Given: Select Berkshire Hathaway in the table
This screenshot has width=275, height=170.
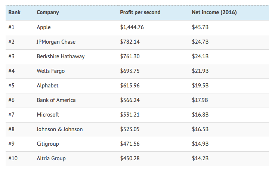Looking at the screenshot, I should [61, 56].
